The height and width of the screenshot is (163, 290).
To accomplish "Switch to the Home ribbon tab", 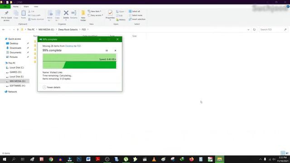I will [x=16, y=6].
